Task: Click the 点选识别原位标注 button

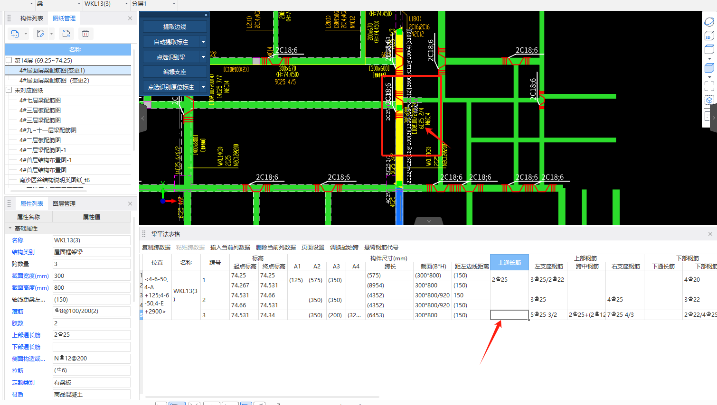Action: (171, 87)
